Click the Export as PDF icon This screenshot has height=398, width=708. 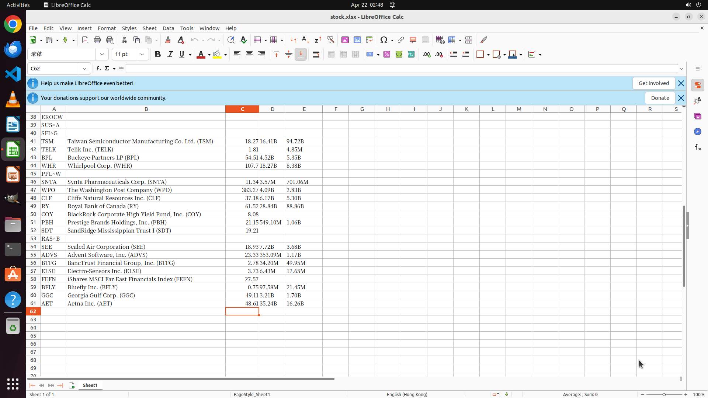[x=85, y=40]
